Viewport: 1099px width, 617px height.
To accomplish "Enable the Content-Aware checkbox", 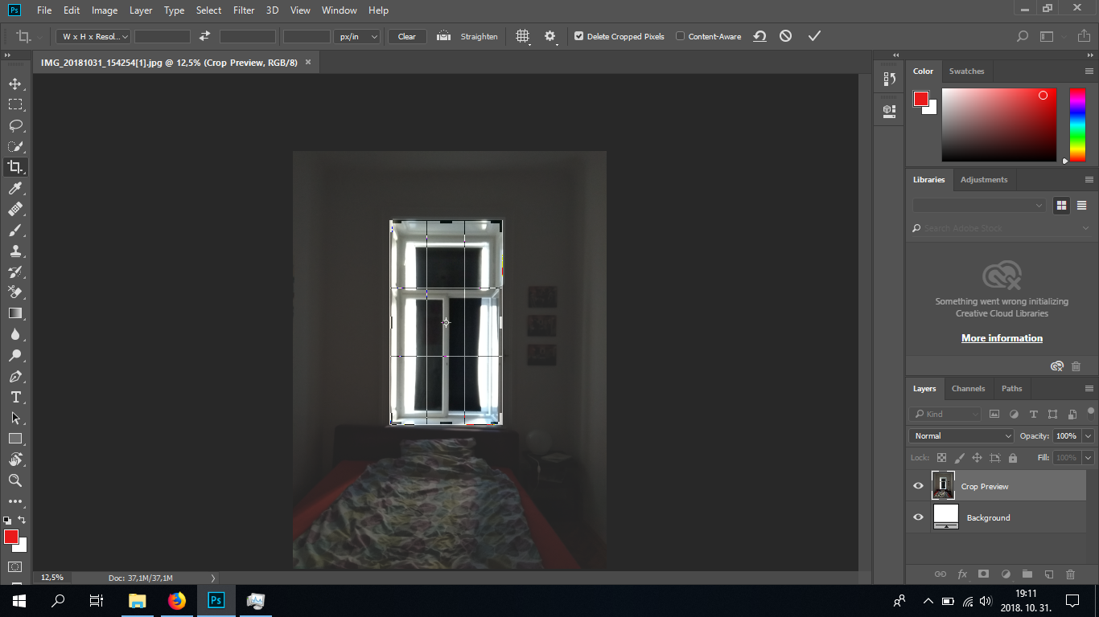I will (x=680, y=36).
